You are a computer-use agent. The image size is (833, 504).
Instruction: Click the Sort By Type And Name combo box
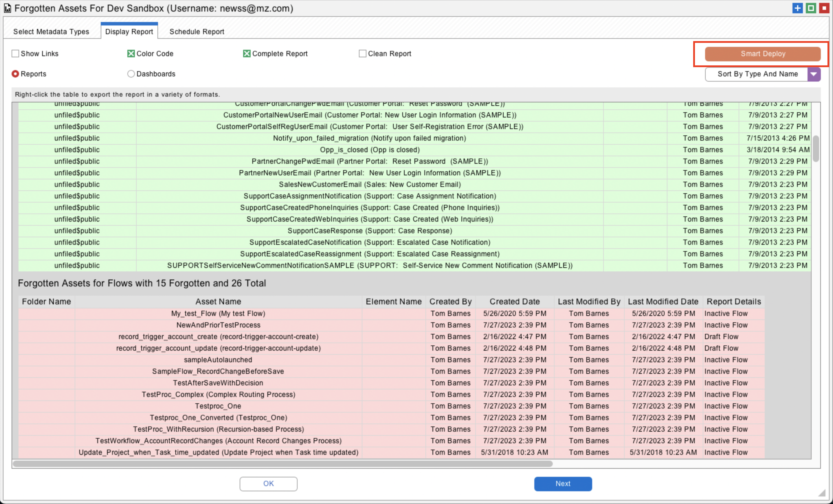click(757, 74)
